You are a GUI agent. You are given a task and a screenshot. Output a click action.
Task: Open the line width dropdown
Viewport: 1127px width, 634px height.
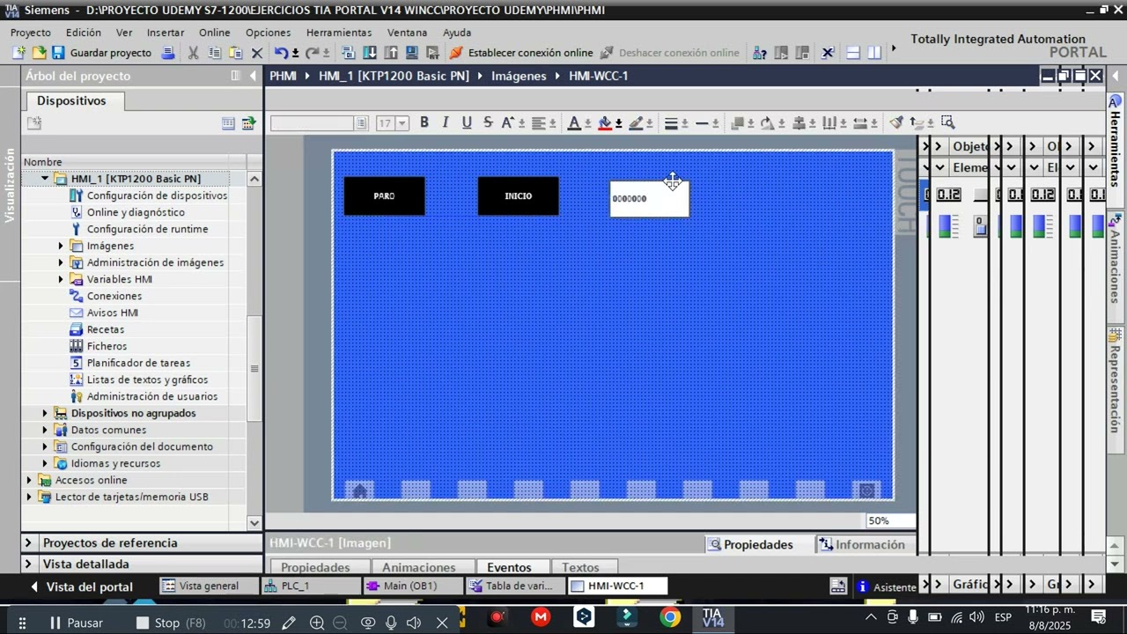(x=684, y=123)
